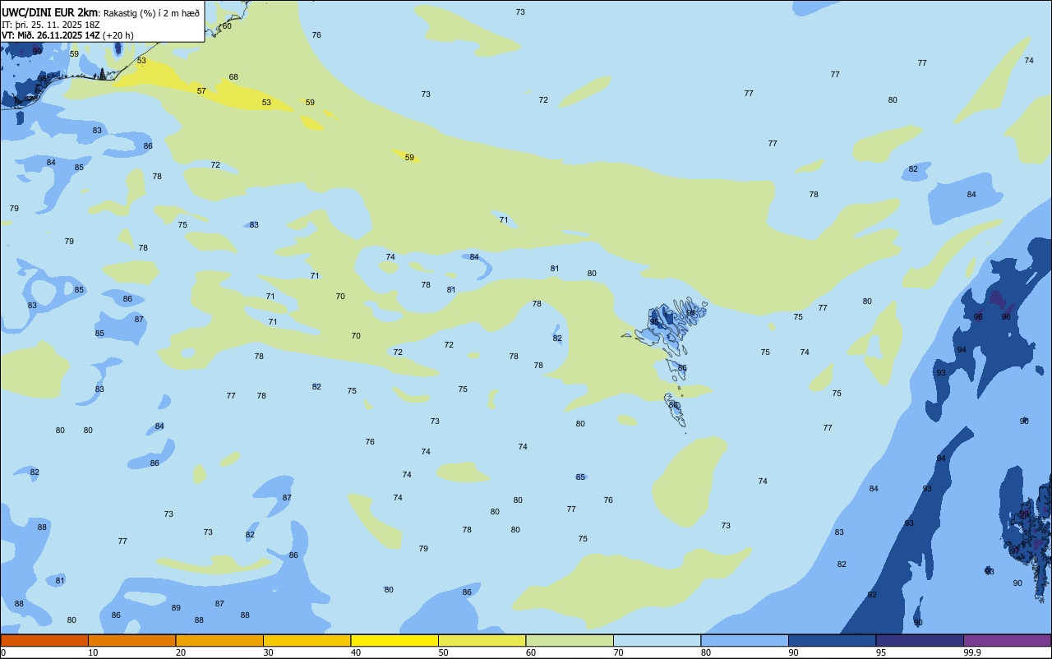Select the 20–30 amber legend swatch

click(219, 640)
